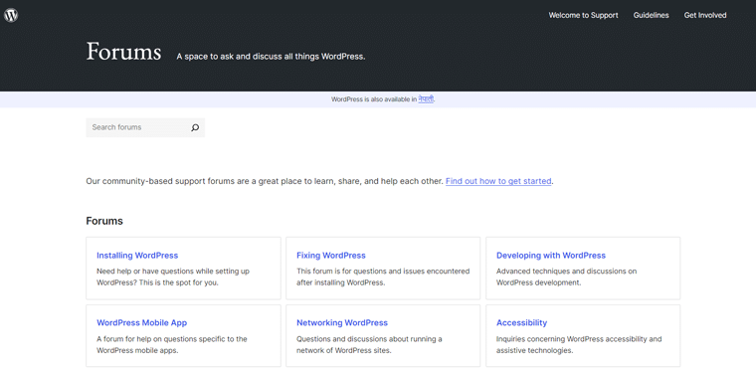756x370 pixels.
Task: Click 'Need help or have questions' description text
Action: 173,277
